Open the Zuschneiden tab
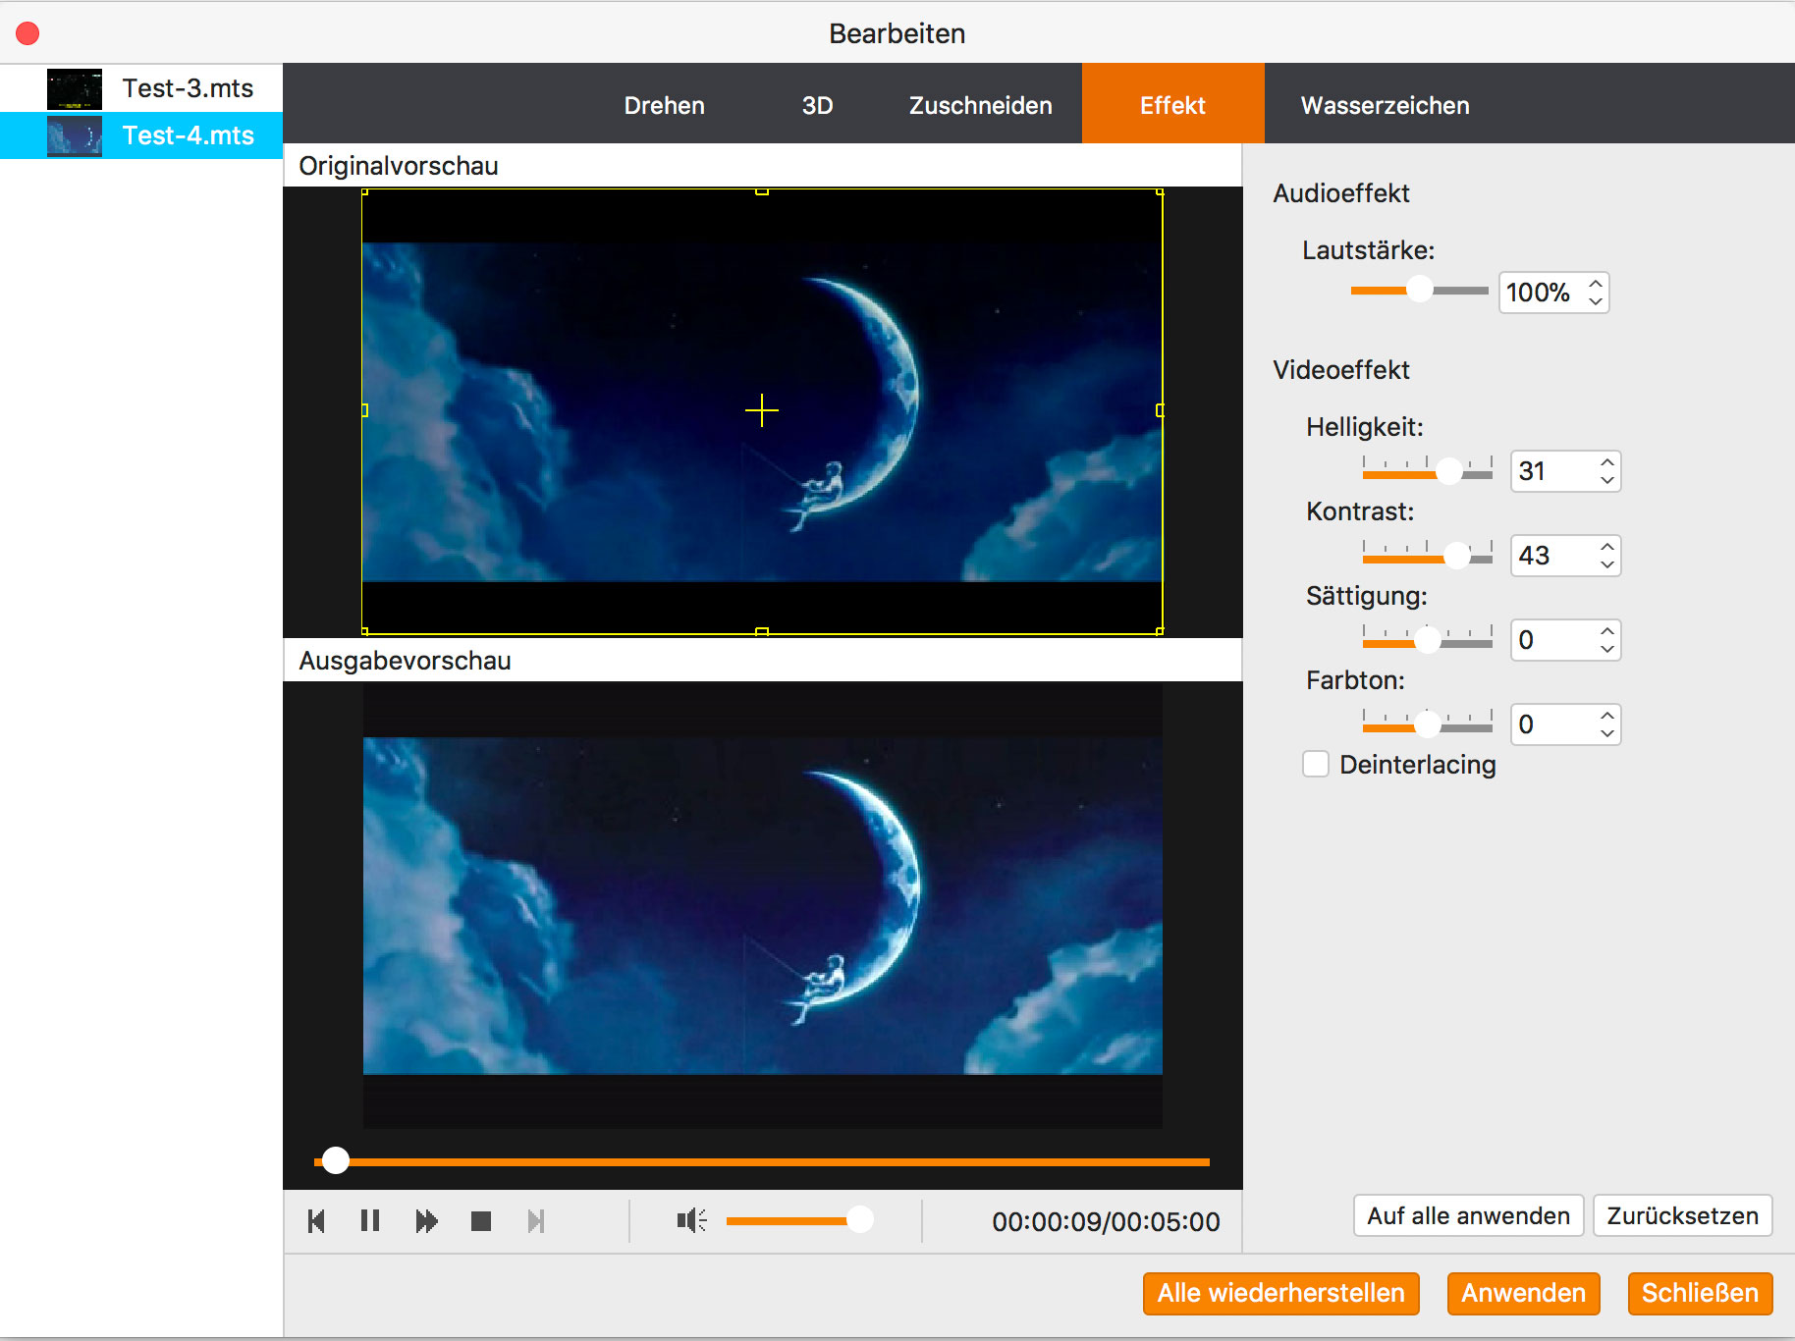1795x1341 pixels. pos(981,105)
